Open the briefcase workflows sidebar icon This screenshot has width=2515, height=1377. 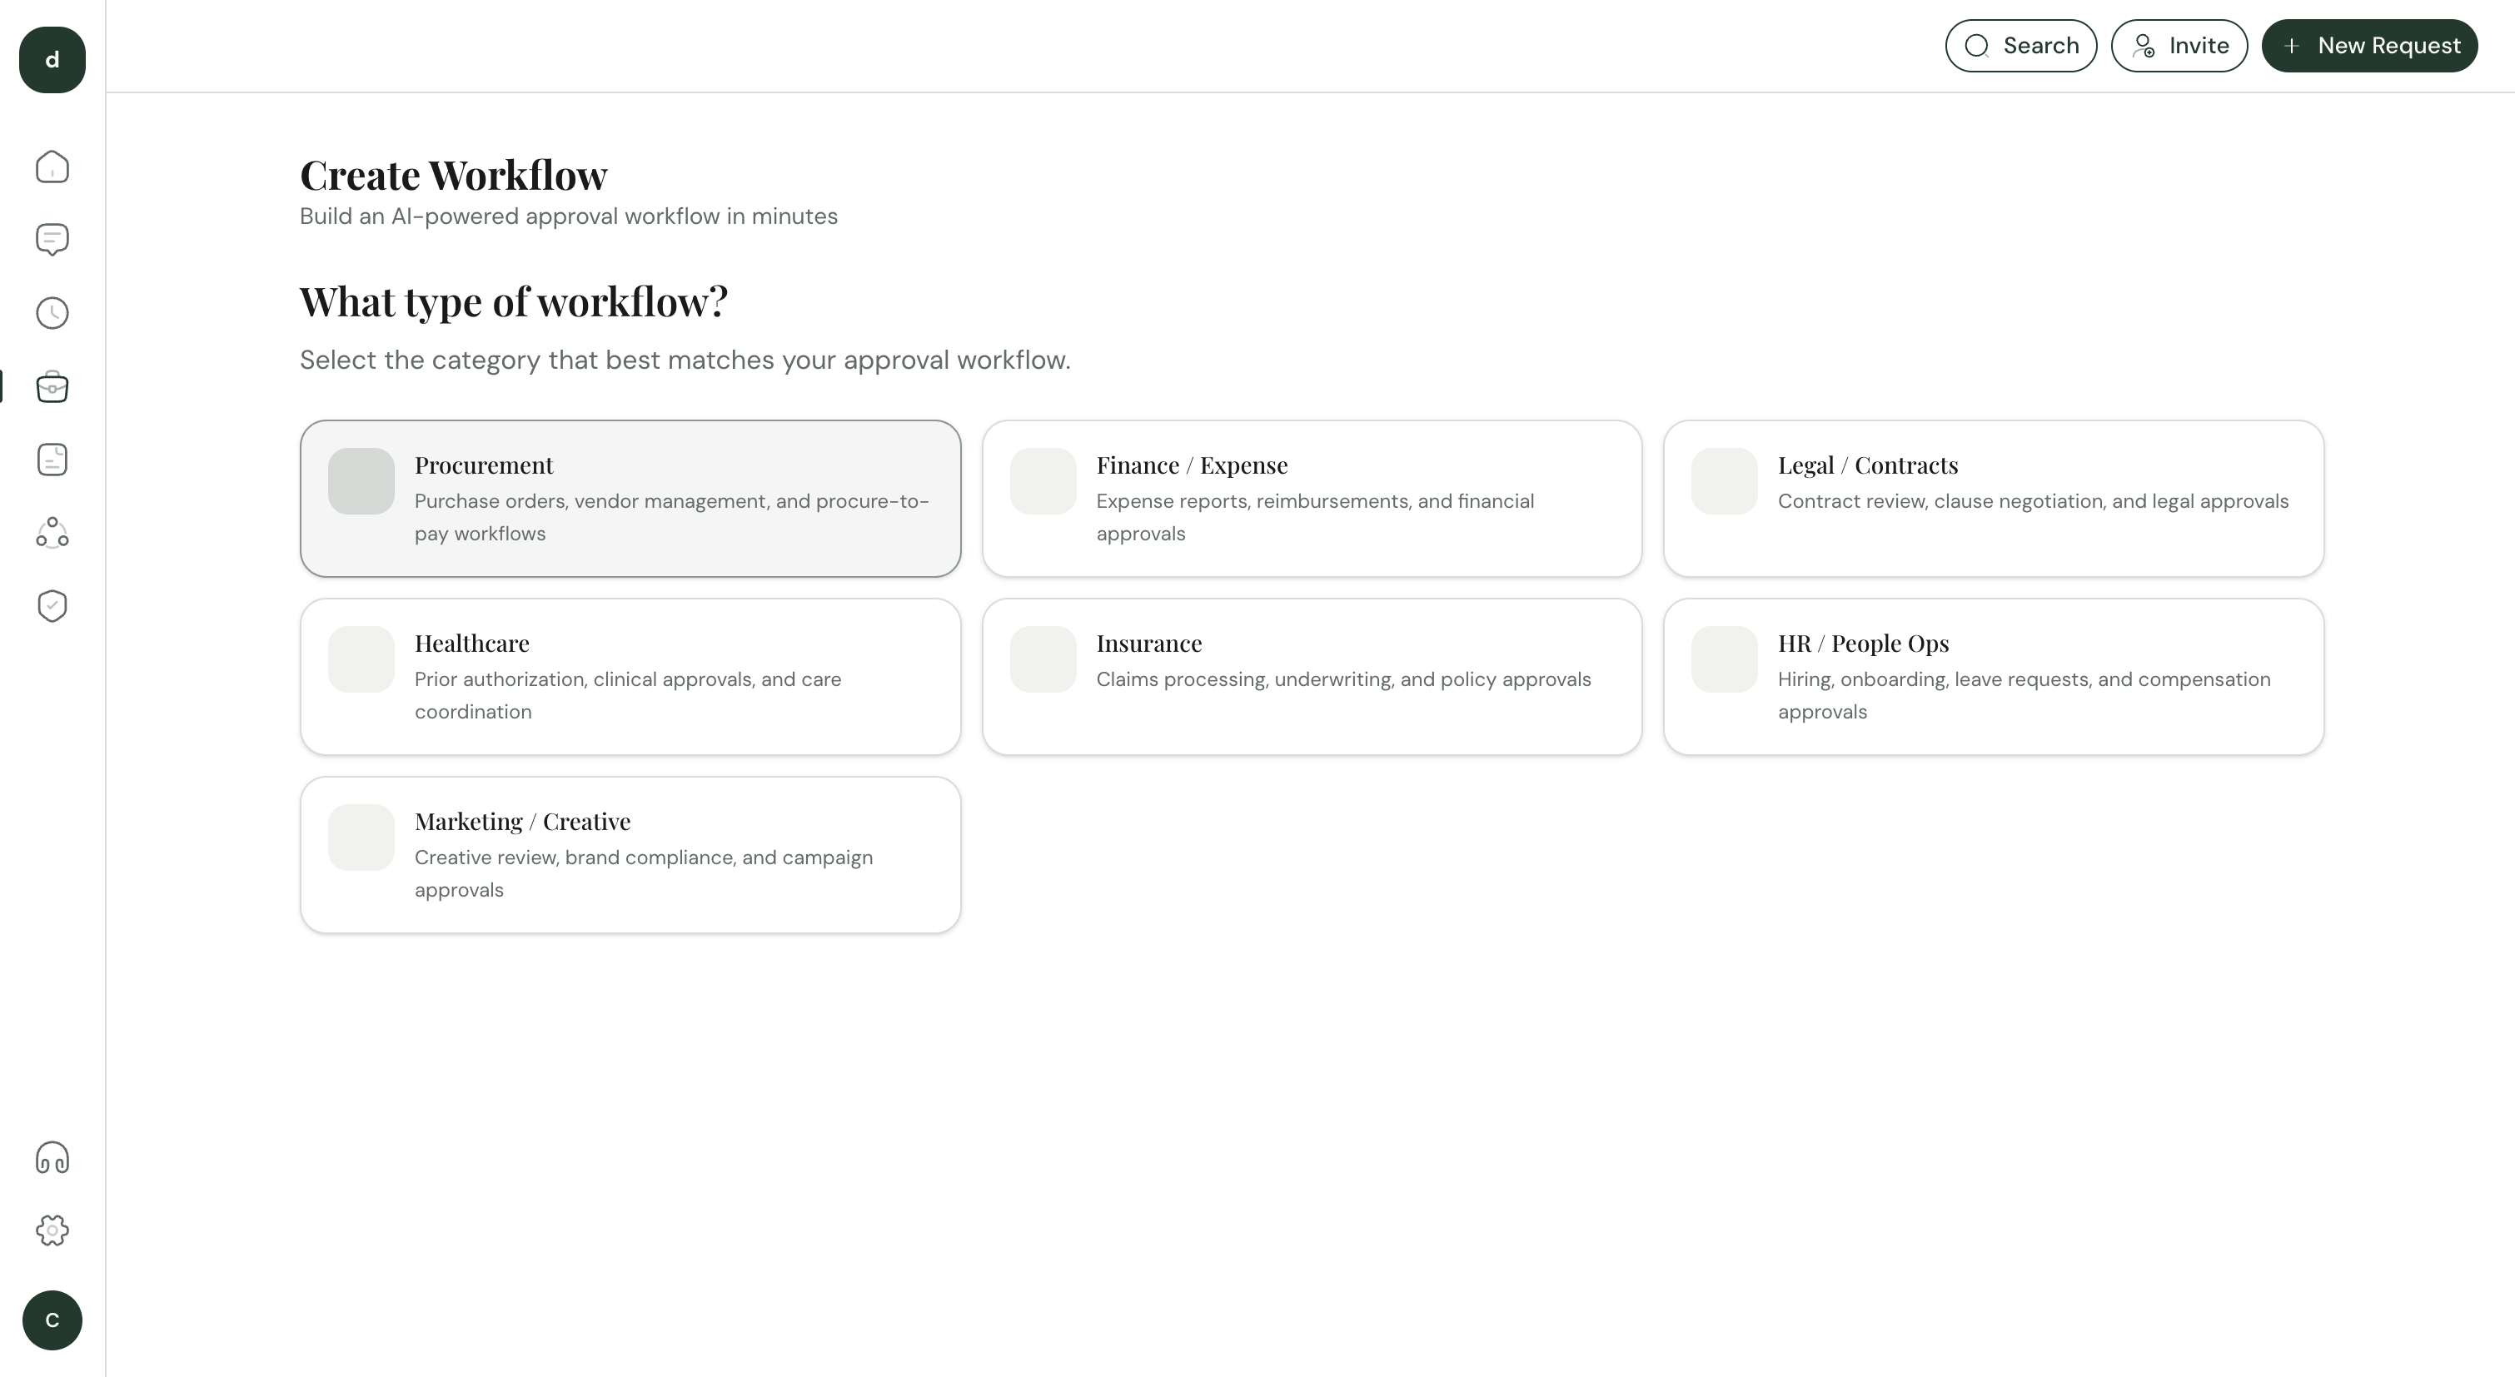click(x=52, y=387)
